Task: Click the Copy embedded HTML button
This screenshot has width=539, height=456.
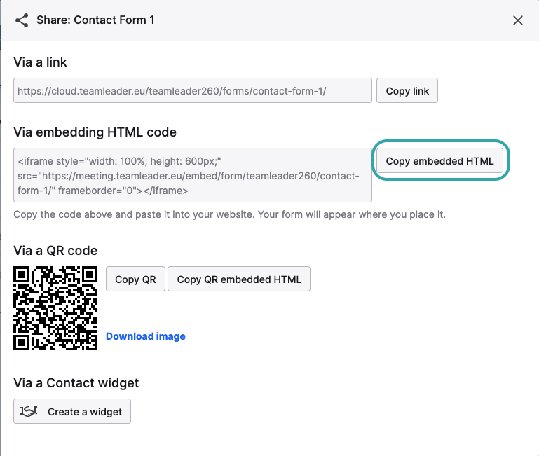Action: pyautogui.click(x=439, y=161)
